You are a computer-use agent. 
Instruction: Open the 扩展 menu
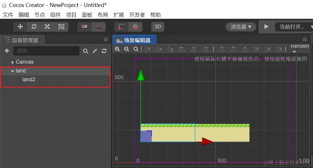[119, 15]
